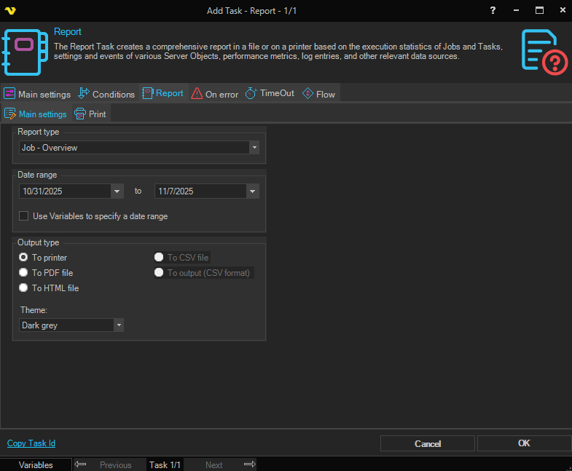572x471 pixels.
Task: Choose the To printer radio button
Action: [24, 258]
